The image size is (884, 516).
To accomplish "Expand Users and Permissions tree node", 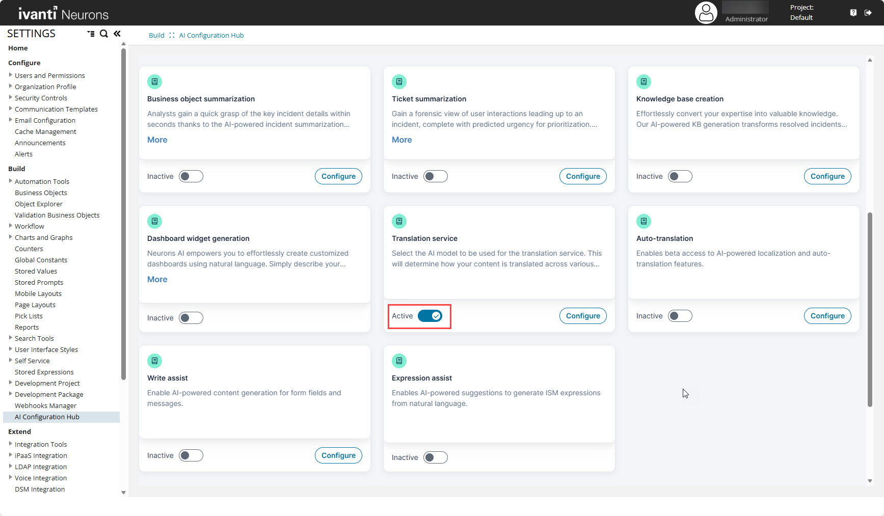I will coord(10,75).
